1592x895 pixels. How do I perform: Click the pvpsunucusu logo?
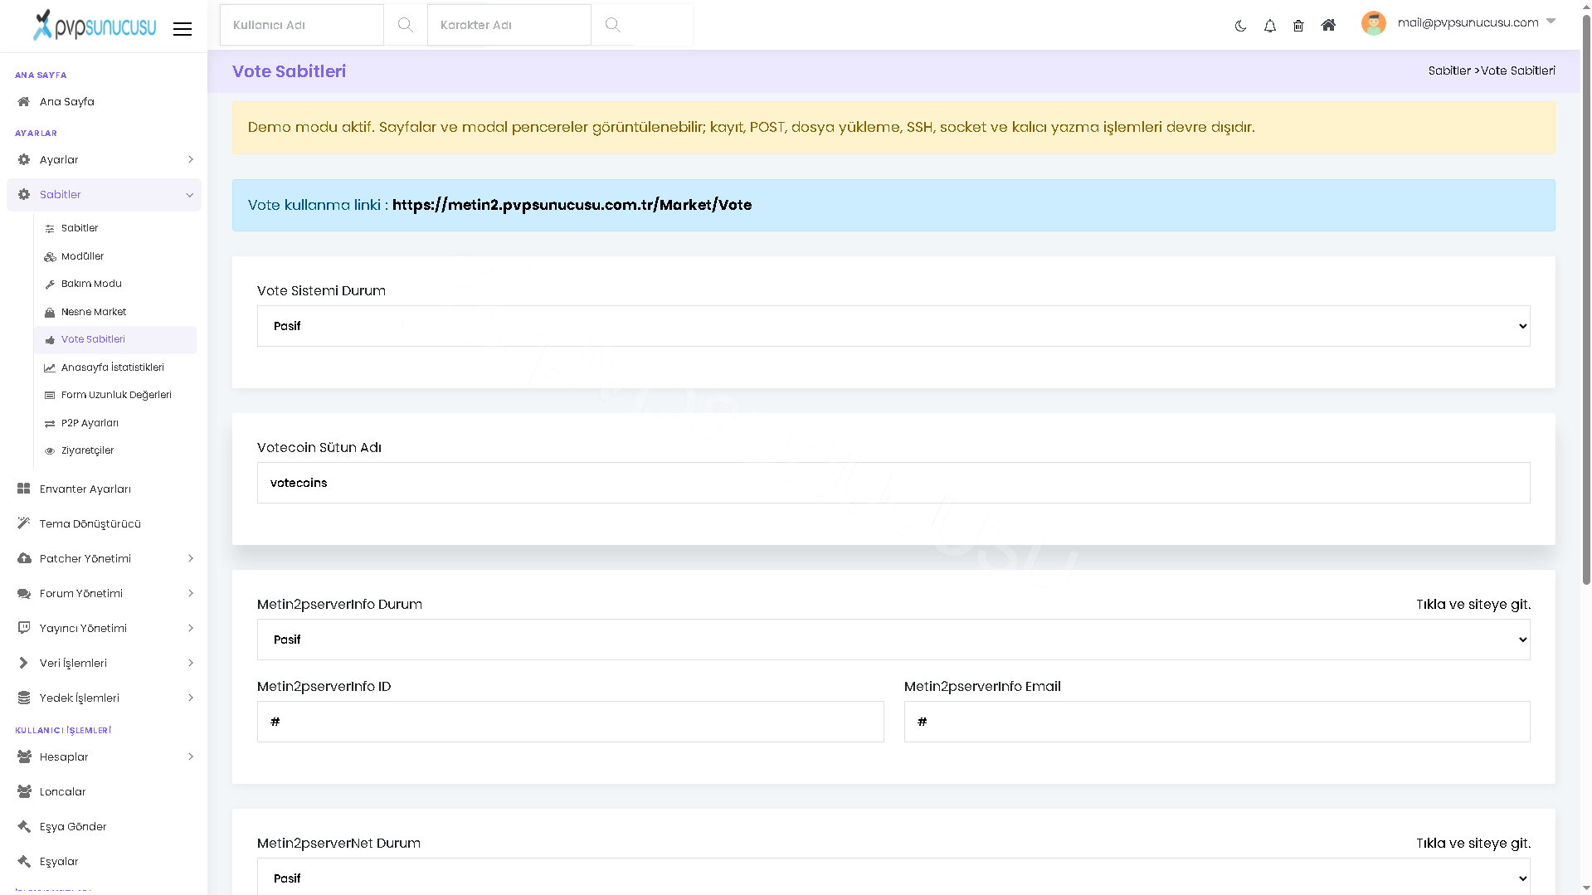(95, 25)
